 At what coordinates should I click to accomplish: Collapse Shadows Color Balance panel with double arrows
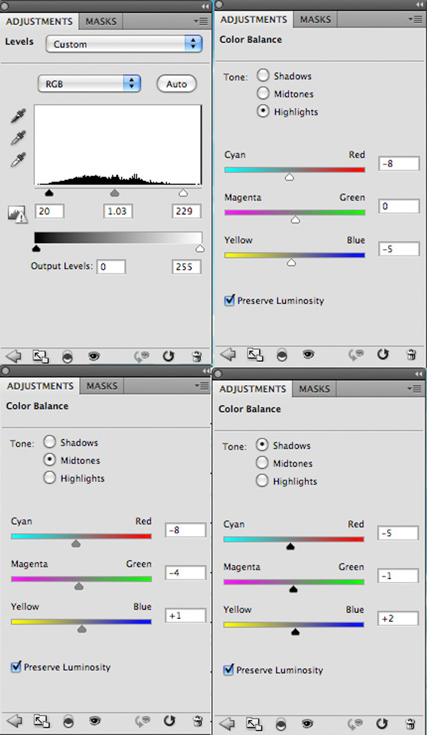pos(418,374)
